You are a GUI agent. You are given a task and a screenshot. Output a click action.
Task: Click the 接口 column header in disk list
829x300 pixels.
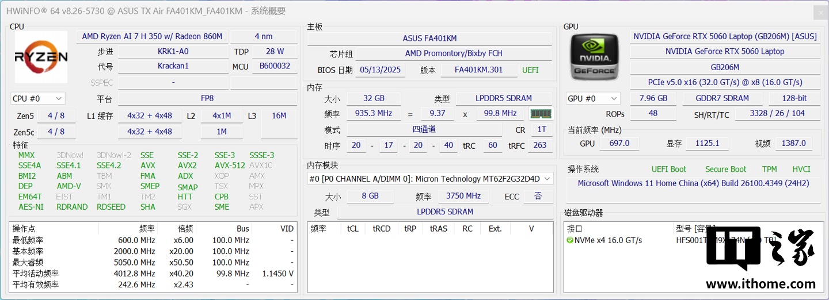tap(575, 228)
